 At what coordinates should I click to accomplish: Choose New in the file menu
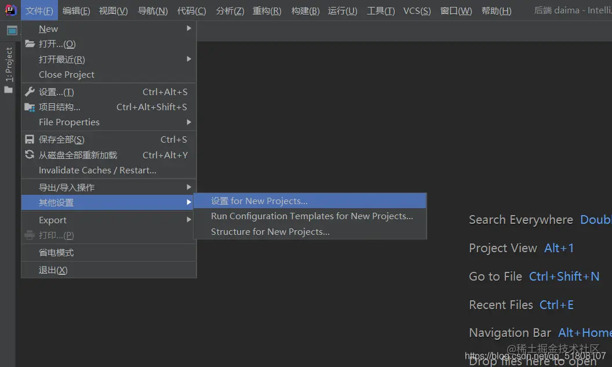[108, 28]
